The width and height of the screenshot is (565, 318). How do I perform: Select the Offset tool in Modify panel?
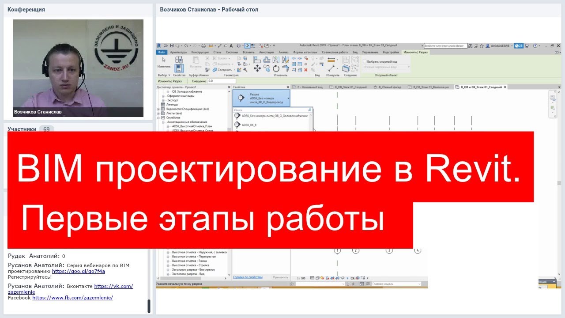[x=267, y=60]
